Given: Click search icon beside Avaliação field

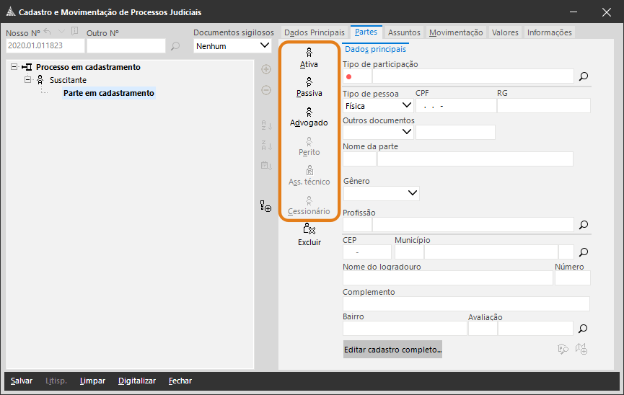Looking at the screenshot, I should click(584, 329).
